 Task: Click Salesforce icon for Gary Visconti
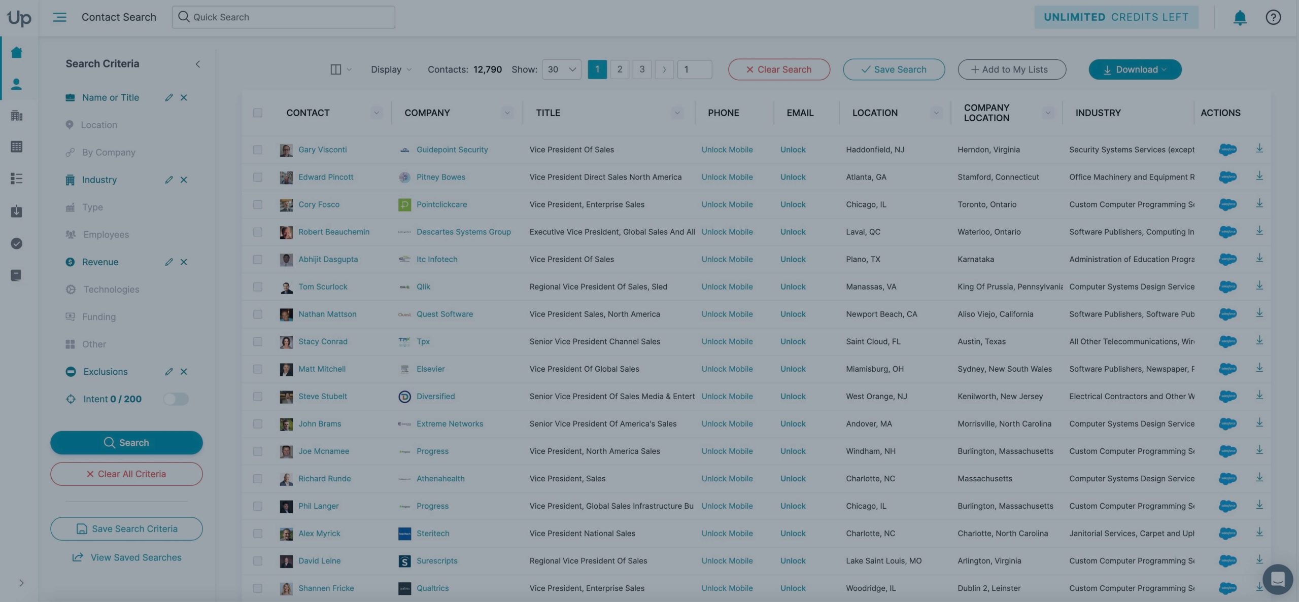point(1227,150)
